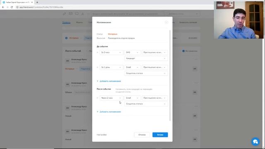Image resolution: width=265 pixels, height=149 pixels.
Task: Reload the browser page
Action: (12, 7)
